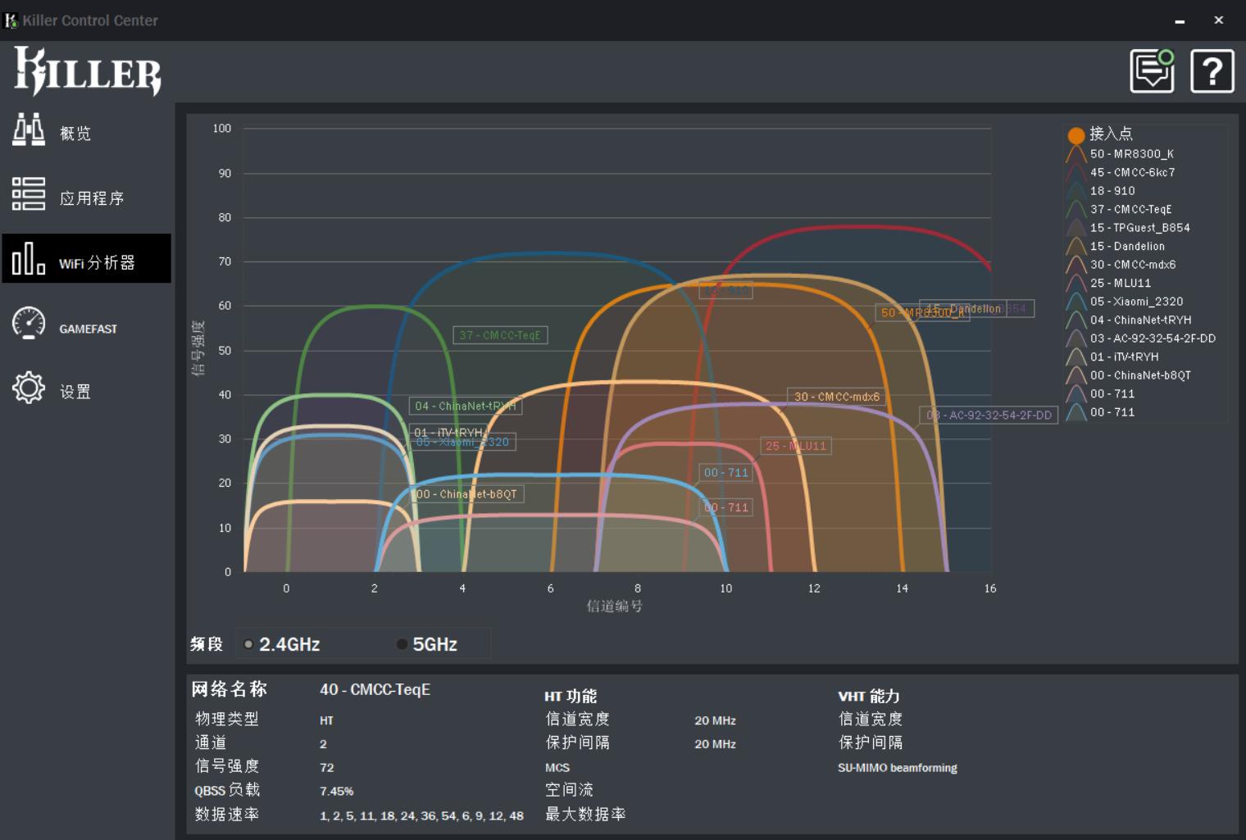1246x840 pixels.
Task: Click the legend curve icon for 18 - 910
Action: (x=1076, y=191)
